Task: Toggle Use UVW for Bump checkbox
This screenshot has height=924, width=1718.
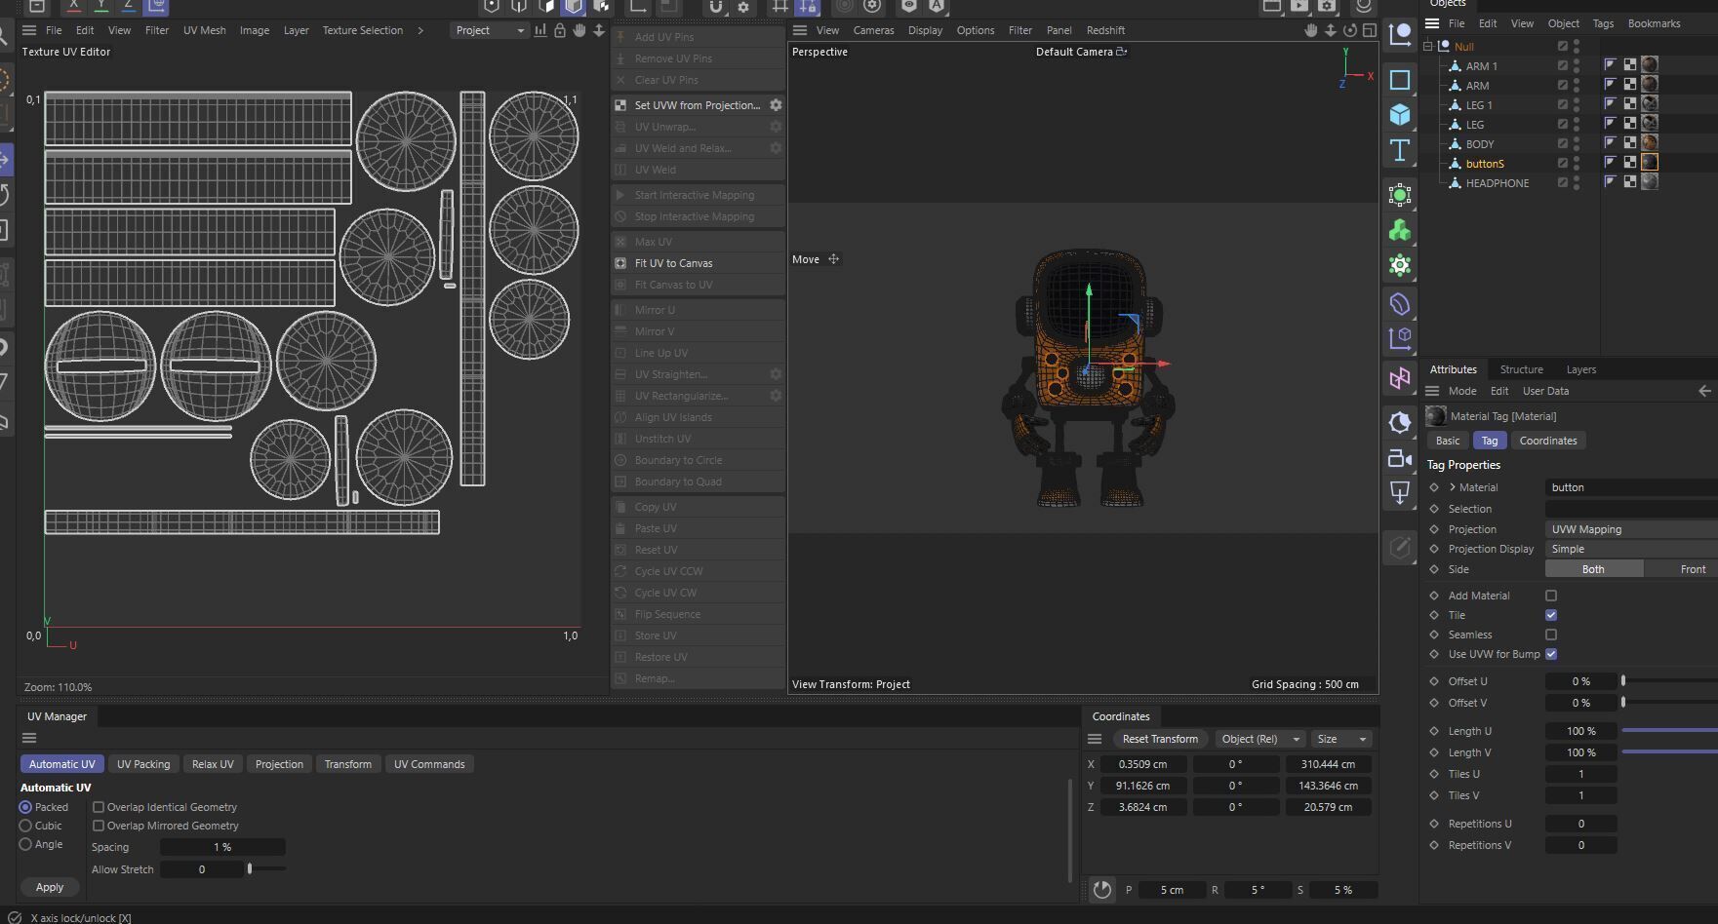Action: point(1551,654)
